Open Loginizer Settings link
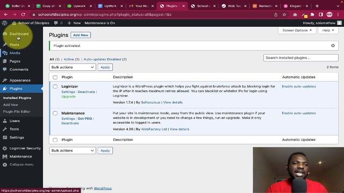 pos(68,92)
